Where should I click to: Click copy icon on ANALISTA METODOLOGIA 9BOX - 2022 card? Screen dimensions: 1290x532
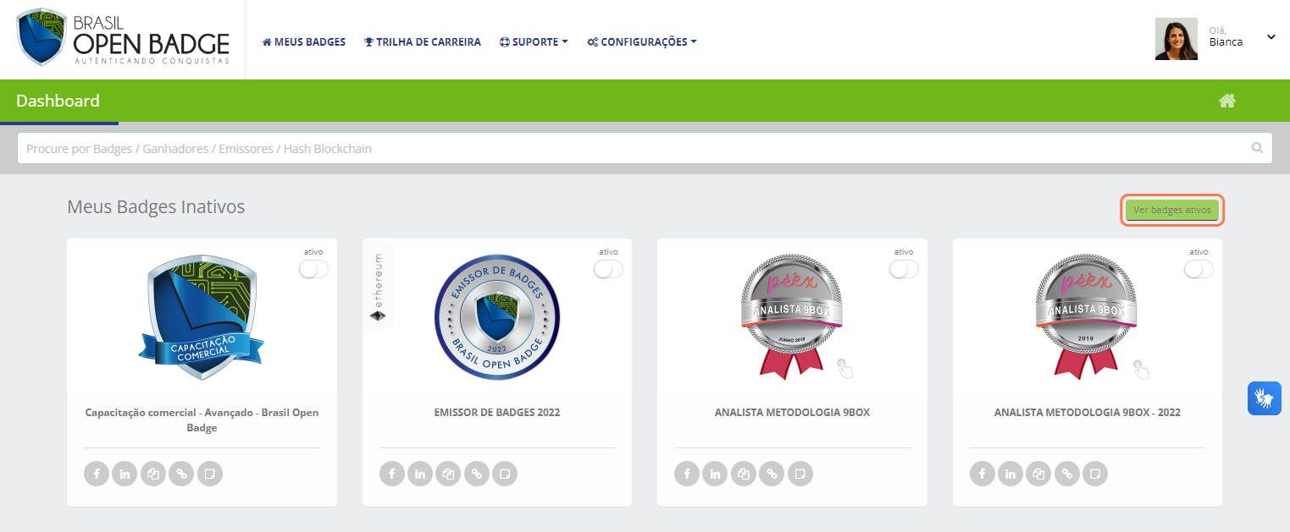(x=1038, y=474)
